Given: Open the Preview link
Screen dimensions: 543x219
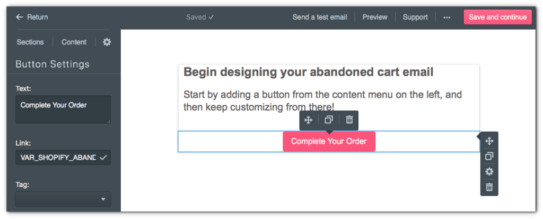Looking at the screenshot, I should 375,17.
